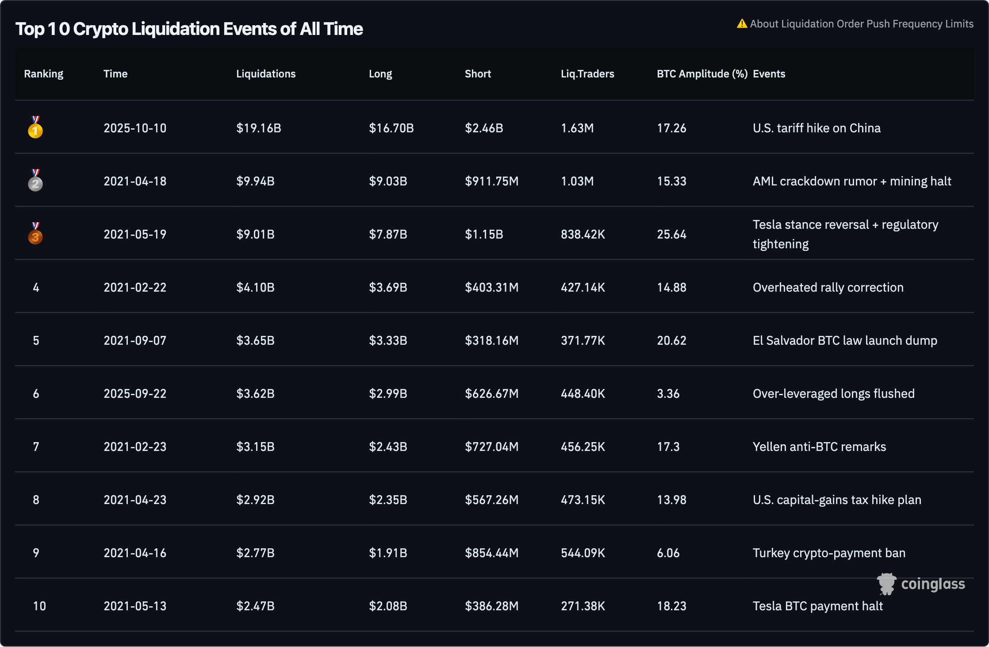Select the Yellen anti-BTC remarks event
Viewport: 989px width, 647px height.
[819, 447]
